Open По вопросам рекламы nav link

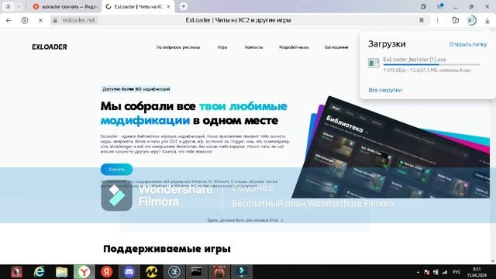[x=178, y=47]
